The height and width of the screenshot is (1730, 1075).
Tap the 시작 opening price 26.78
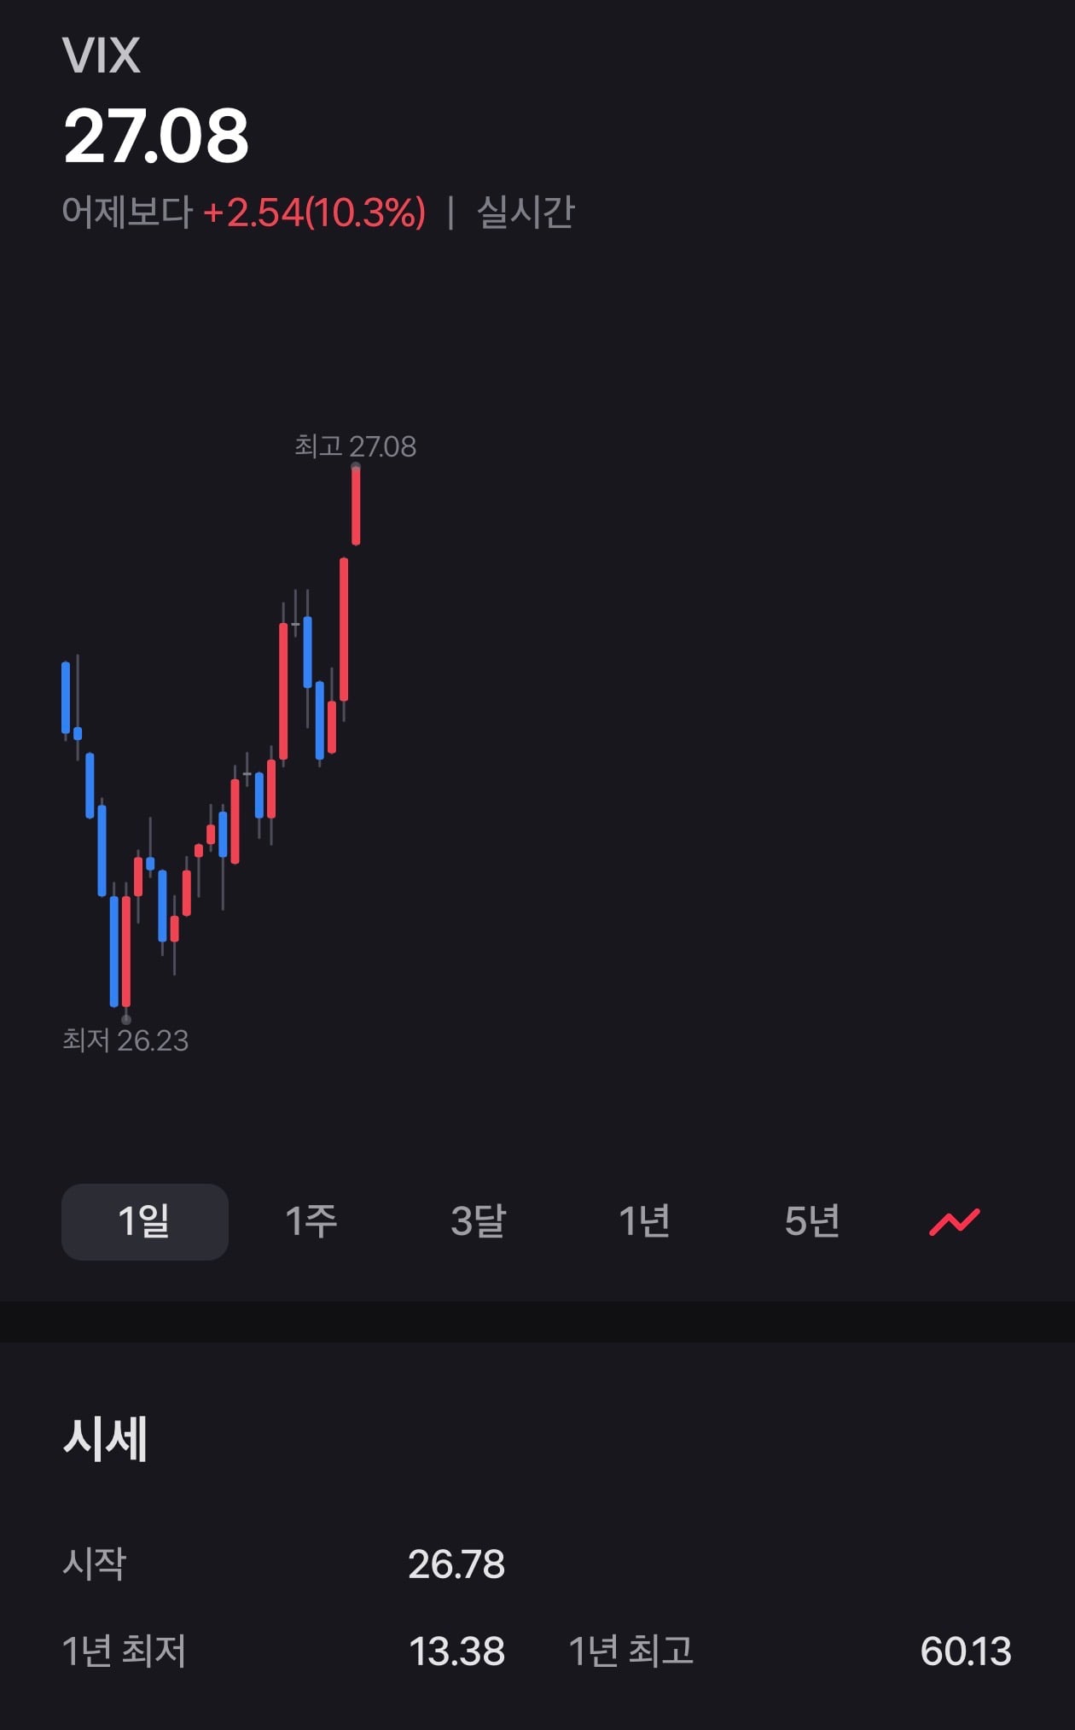(456, 1564)
